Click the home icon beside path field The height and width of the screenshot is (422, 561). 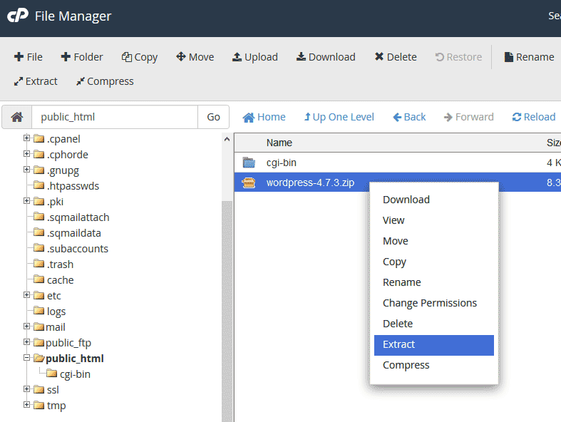tap(17, 117)
